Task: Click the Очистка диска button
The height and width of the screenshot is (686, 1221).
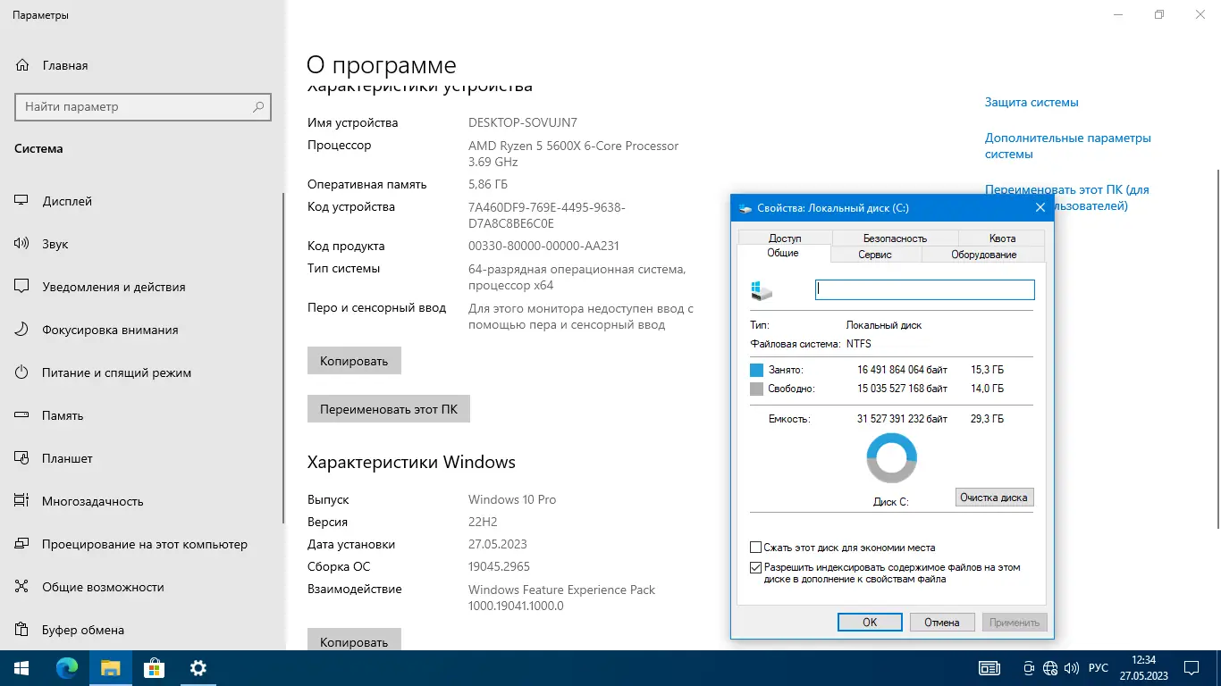Action: (994, 498)
